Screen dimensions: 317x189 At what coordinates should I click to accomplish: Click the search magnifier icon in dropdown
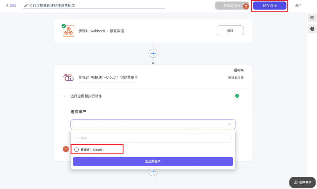(x=78, y=138)
